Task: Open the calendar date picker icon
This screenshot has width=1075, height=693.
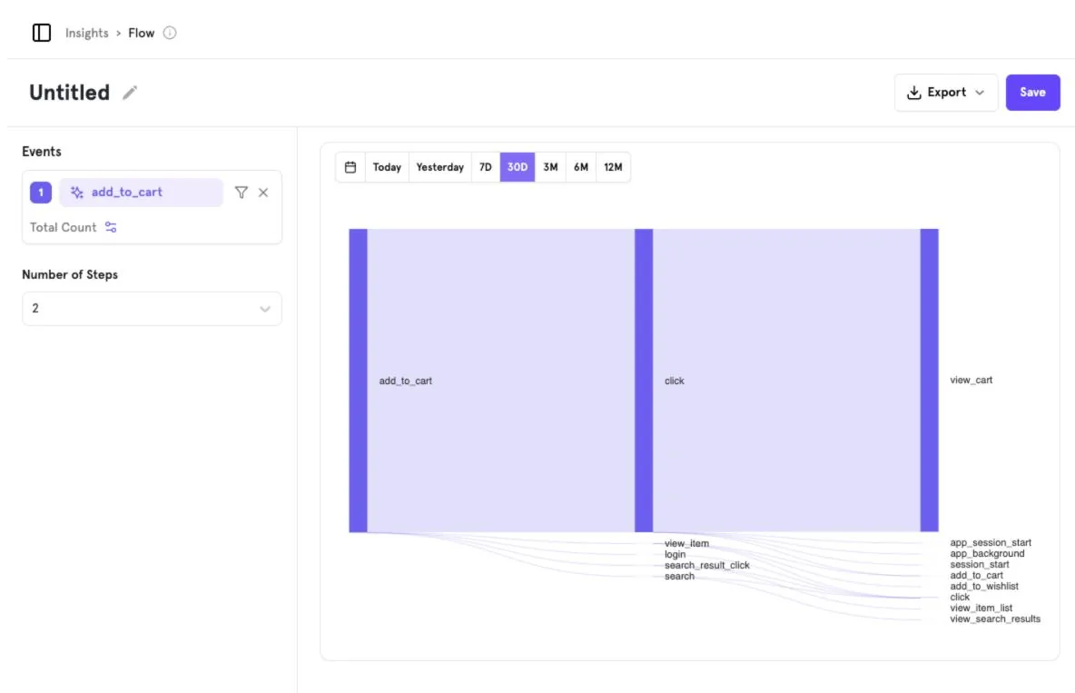Action: (x=350, y=167)
